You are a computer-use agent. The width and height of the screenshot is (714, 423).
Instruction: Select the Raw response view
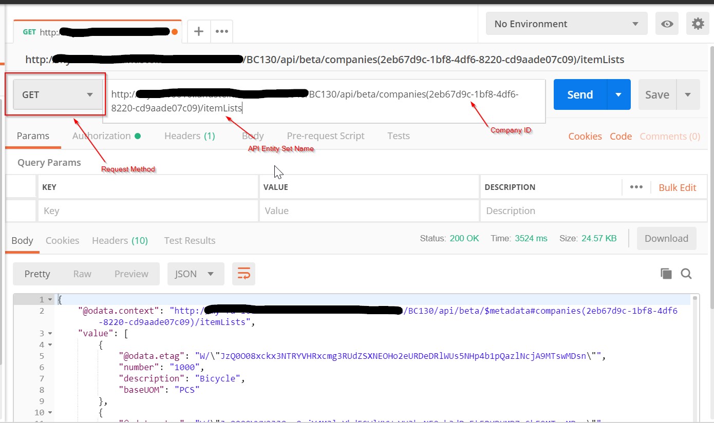click(82, 274)
